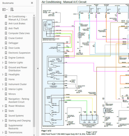Click the diagram title Air Conditioning - Manual A/C Circuit
Screen dimensions: 129x136
point(64,2)
